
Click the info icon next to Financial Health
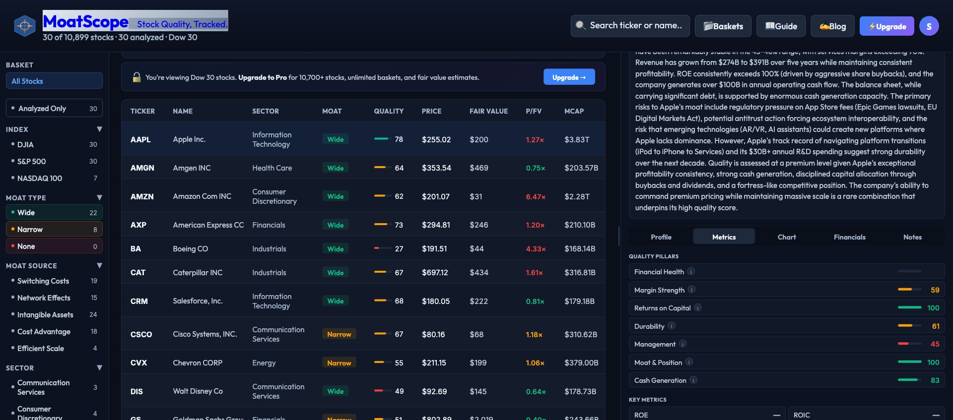pyautogui.click(x=691, y=272)
